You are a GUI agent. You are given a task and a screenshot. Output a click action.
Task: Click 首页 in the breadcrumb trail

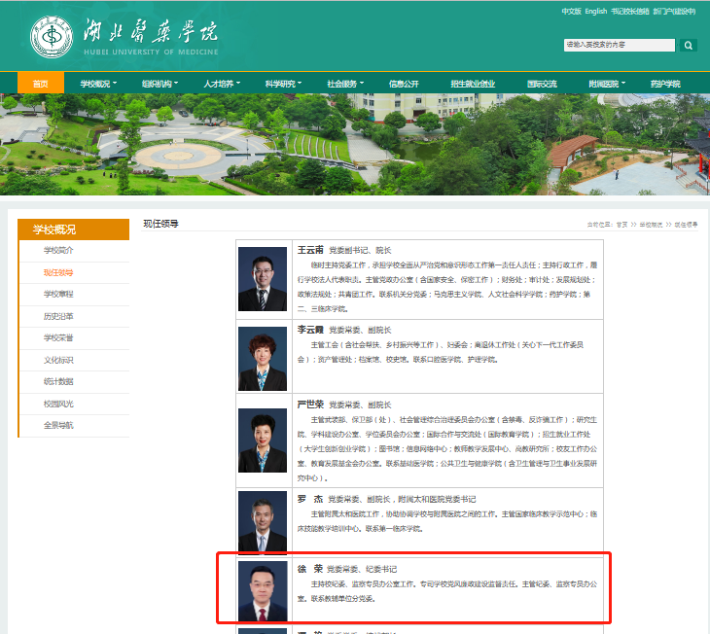[x=622, y=225]
